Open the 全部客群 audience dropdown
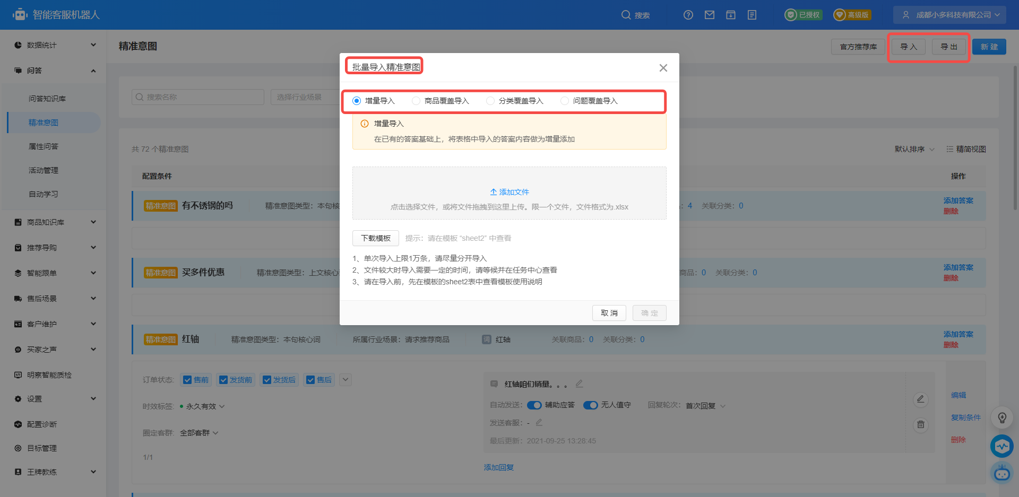 (x=199, y=433)
